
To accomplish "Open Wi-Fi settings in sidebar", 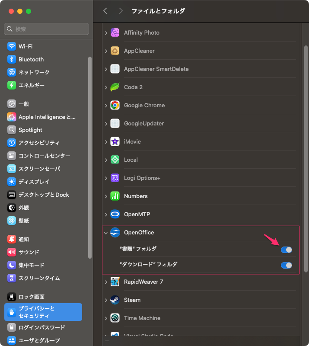I will (x=25, y=46).
